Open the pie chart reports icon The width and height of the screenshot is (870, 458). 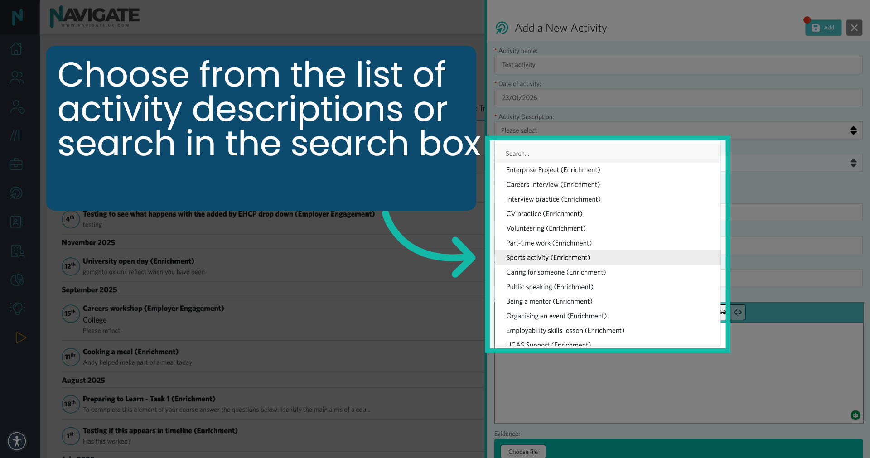click(17, 280)
